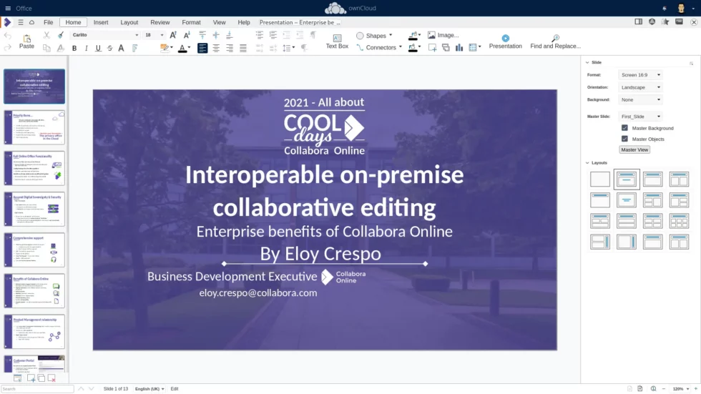
Task: Open the Master Slide First_Slide dropdown
Action: (x=640, y=116)
